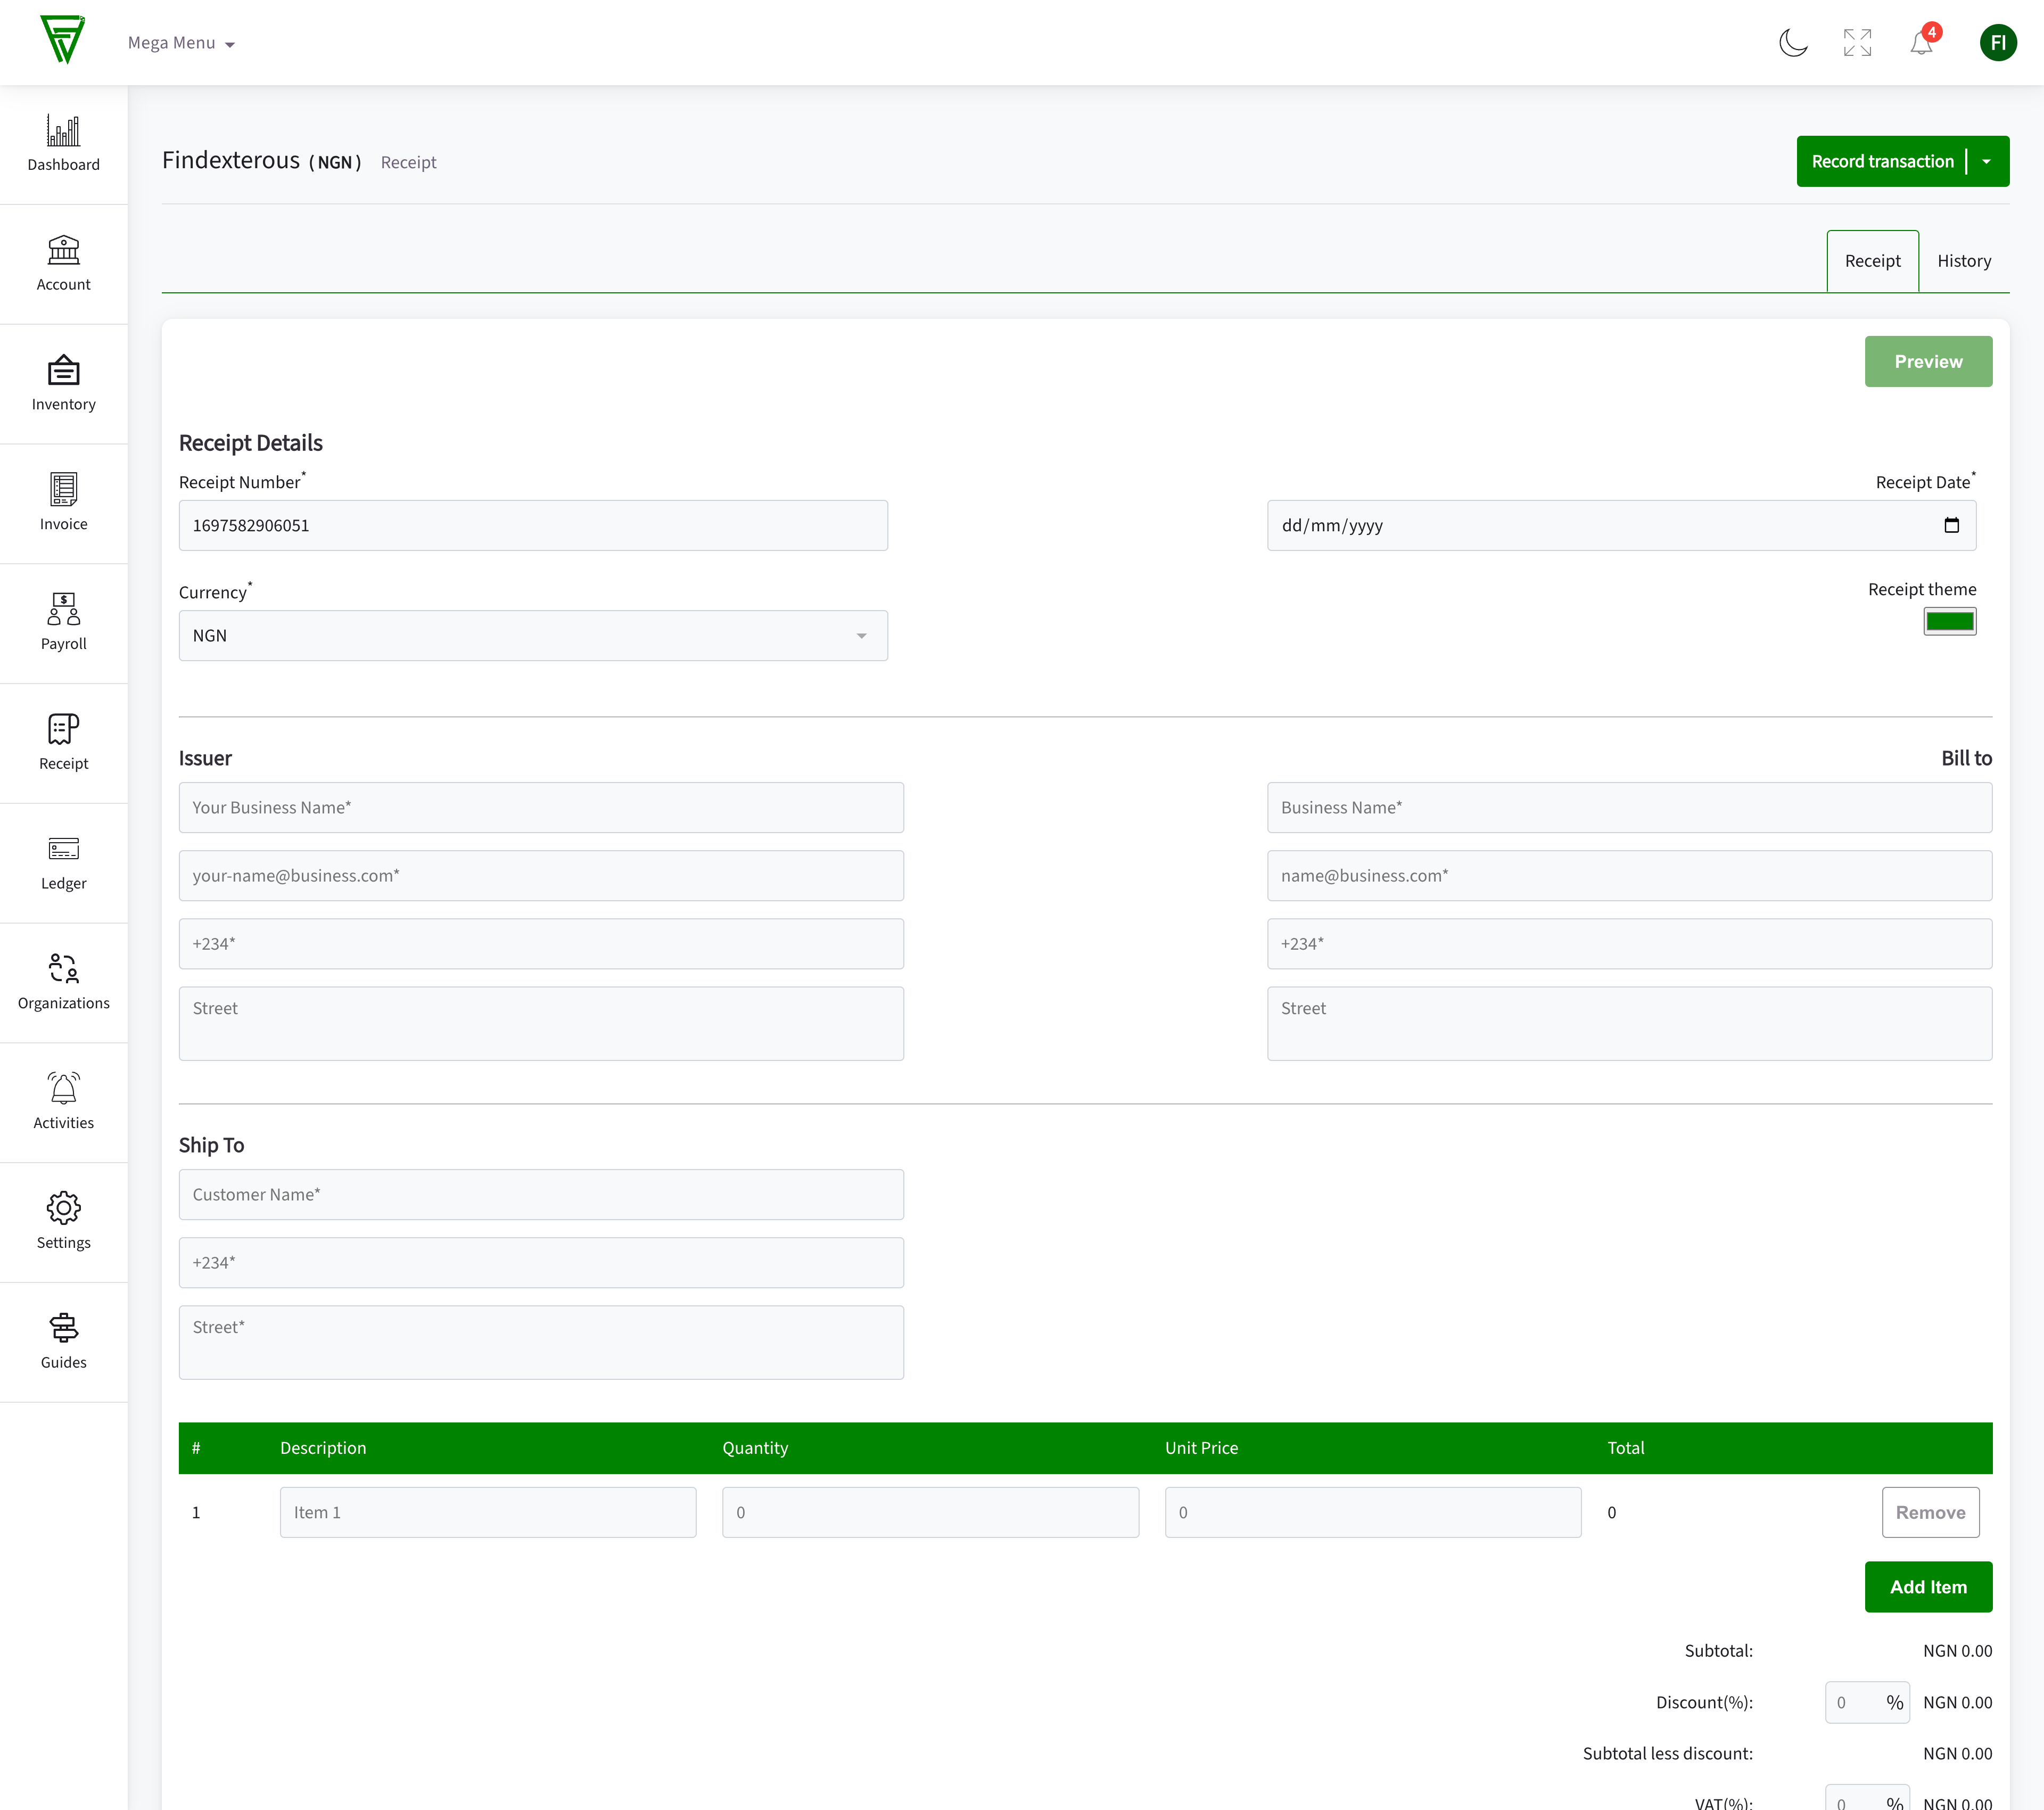The height and width of the screenshot is (1810, 2044).
Task: Pick the Receipt theme color swatch
Action: click(1949, 622)
